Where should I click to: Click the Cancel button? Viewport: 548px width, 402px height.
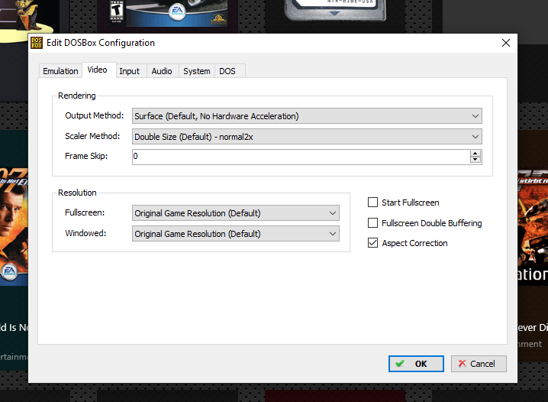(479, 364)
